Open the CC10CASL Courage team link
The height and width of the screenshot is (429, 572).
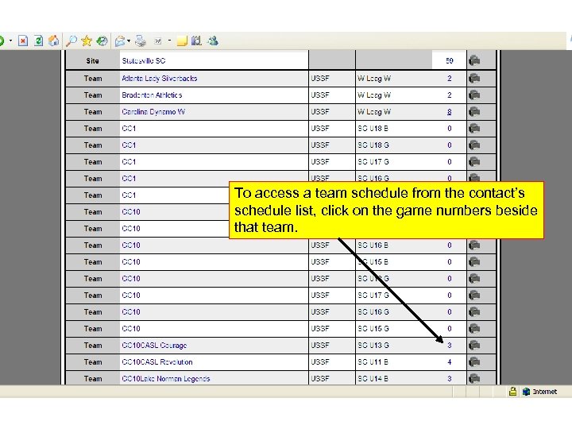click(154, 345)
